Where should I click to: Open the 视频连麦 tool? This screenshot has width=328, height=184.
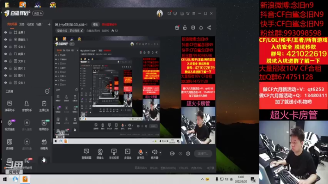pyautogui.click(x=9, y=125)
